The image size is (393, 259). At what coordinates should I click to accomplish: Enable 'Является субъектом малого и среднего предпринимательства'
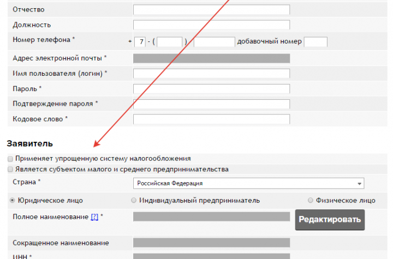pyautogui.click(x=10, y=170)
